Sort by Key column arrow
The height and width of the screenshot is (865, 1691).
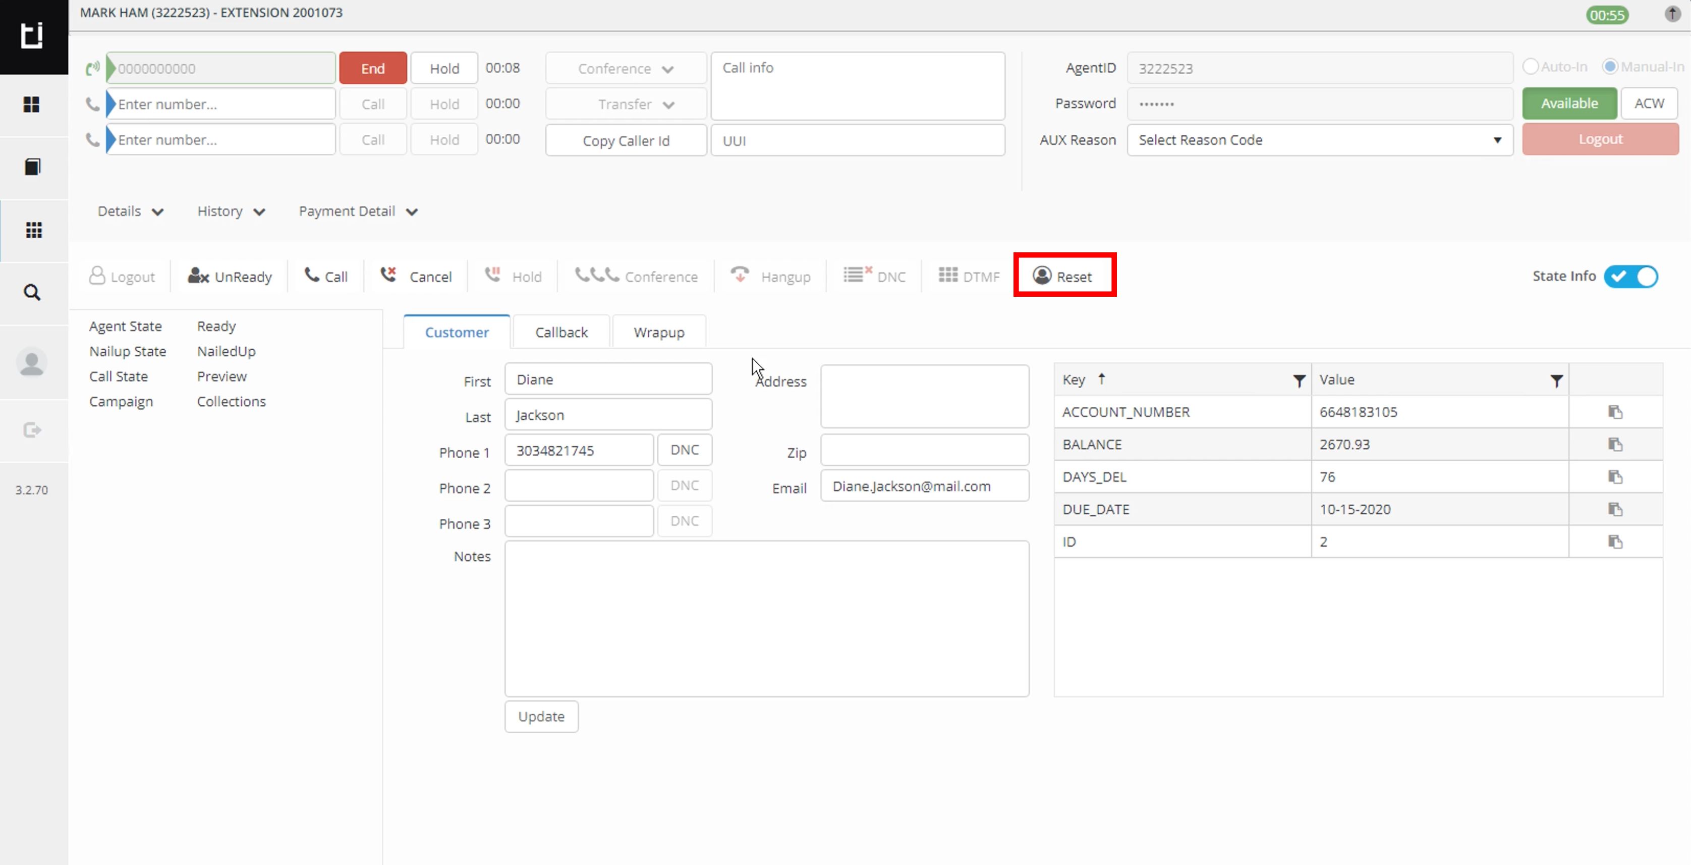coord(1101,379)
